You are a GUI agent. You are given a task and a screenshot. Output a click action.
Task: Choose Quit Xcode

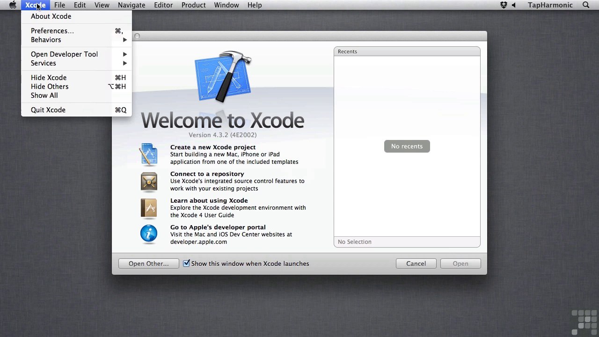coord(76,110)
